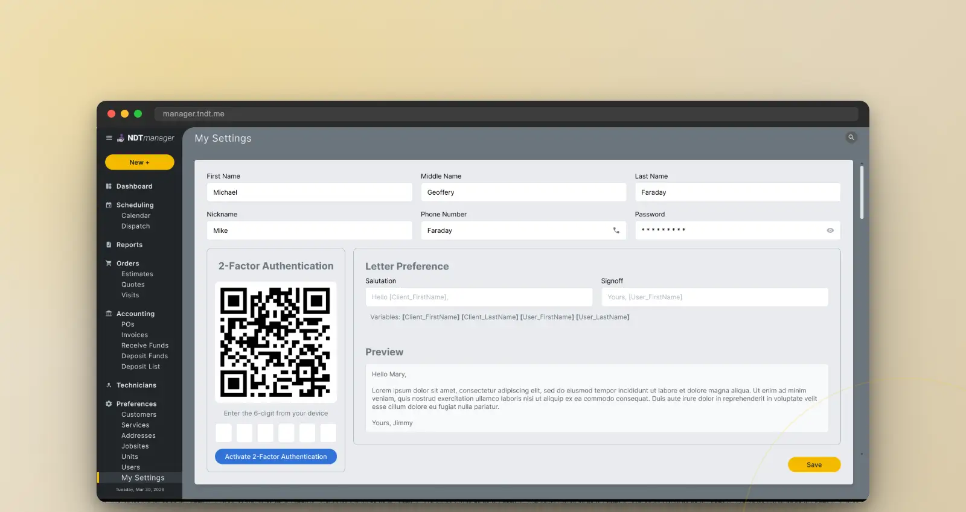Click the Preferences gear icon
The image size is (966, 512).
[109, 404]
